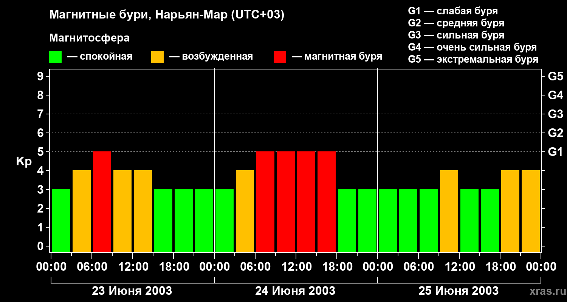Click the '— спокойная' legend label
Viewport: 567px width, 302px height.
[x=100, y=57]
